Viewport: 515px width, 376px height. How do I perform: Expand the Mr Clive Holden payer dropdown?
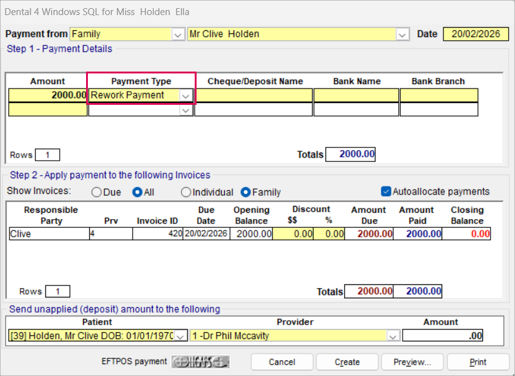pyautogui.click(x=402, y=35)
